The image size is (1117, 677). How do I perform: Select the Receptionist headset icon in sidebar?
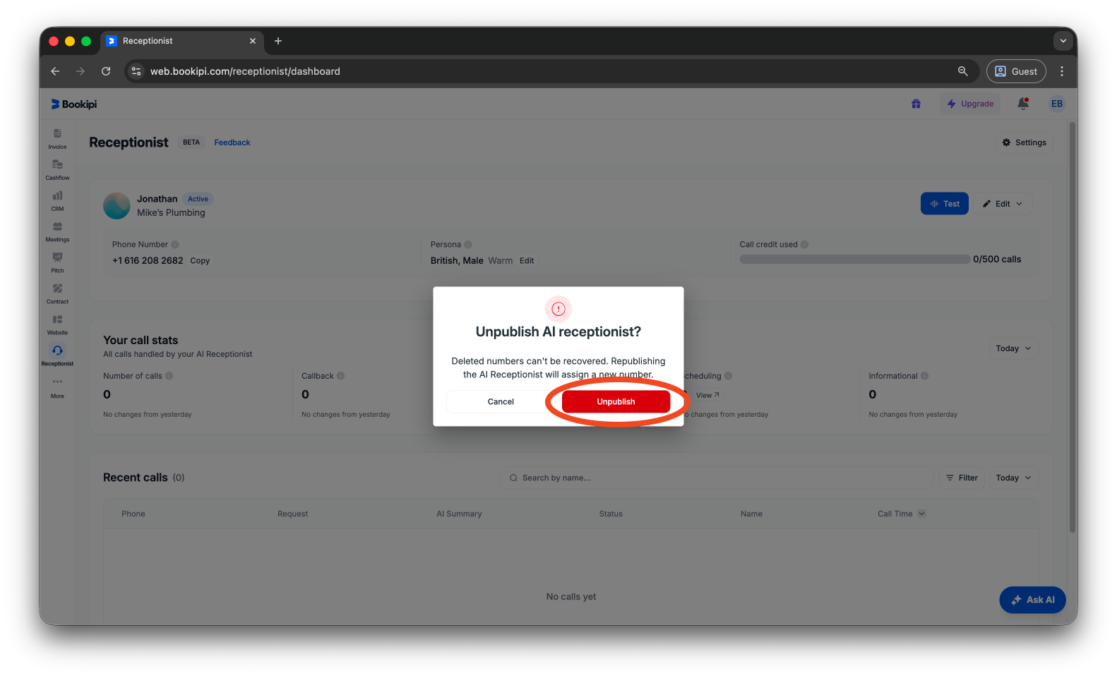[x=57, y=350]
